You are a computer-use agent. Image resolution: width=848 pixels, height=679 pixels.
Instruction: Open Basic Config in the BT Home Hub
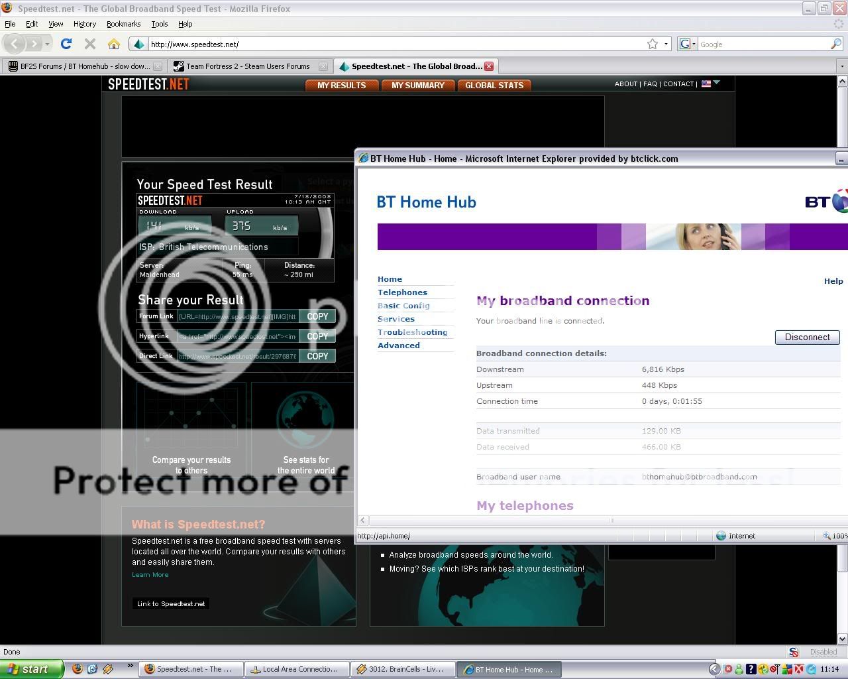[x=403, y=306]
